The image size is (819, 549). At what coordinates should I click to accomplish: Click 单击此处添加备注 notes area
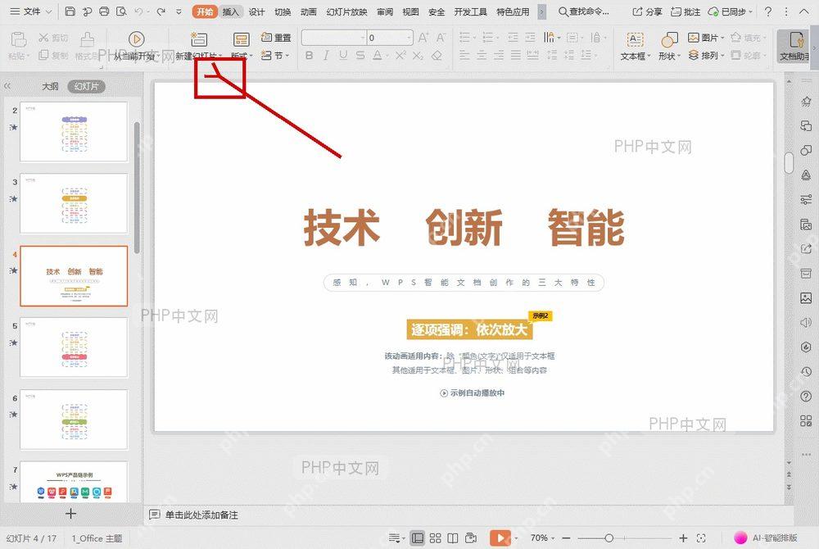tap(201, 515)
